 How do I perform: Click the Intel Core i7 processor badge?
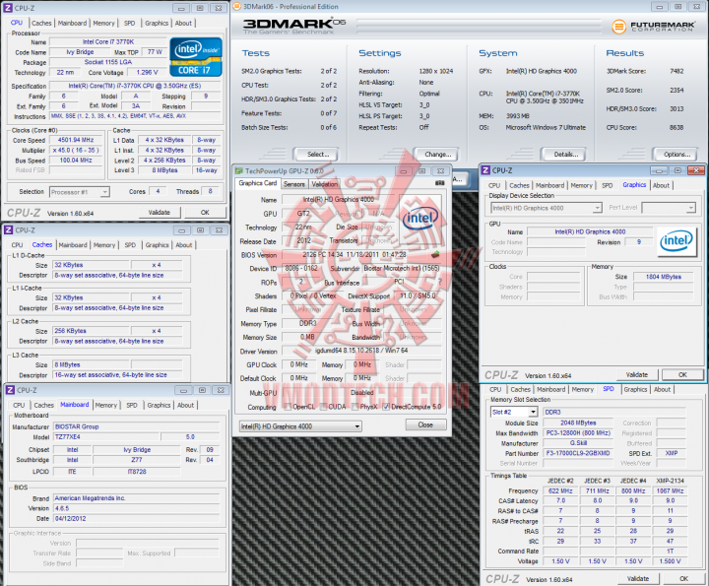pos(197,57)
